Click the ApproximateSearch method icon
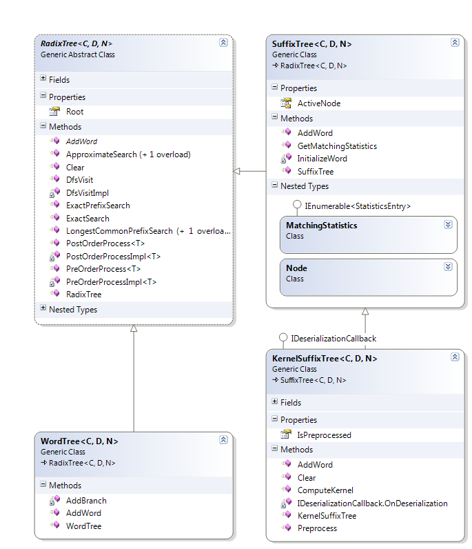 pyautogui.click(x=54, y=153)
